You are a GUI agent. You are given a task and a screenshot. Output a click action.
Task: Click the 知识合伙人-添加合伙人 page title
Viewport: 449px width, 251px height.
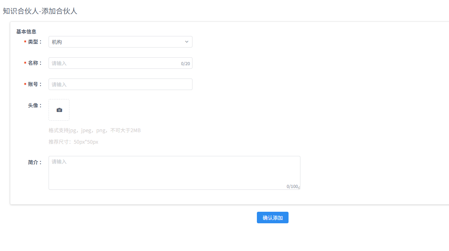tap(40, 11)
